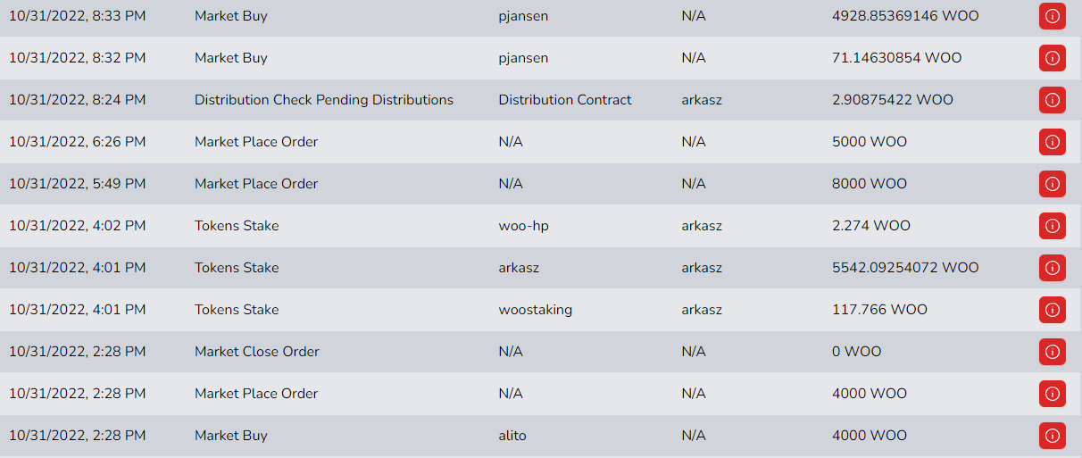1082x458 pixels.
Task: Click the Distribution Contract sender name
Action: (565, 100)
